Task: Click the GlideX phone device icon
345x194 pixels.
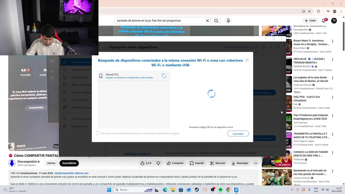Action: (x=264, y=47)
